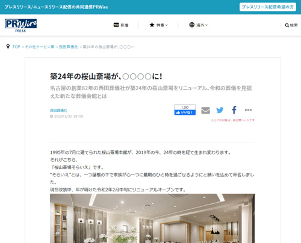
Task: Open 西田葬儀社 breadcrumb link
Action: pyautogui.click(x=68, y=47)
